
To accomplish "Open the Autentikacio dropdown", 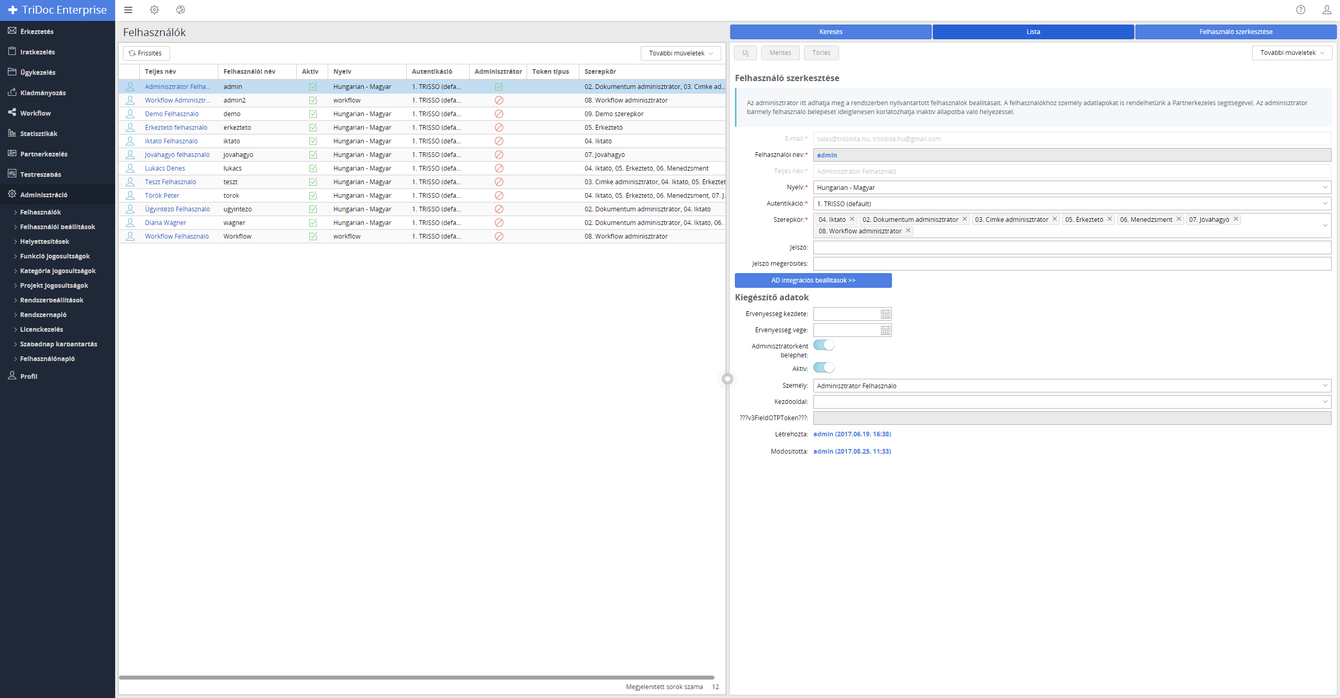I will click(x=1325, y=204).
